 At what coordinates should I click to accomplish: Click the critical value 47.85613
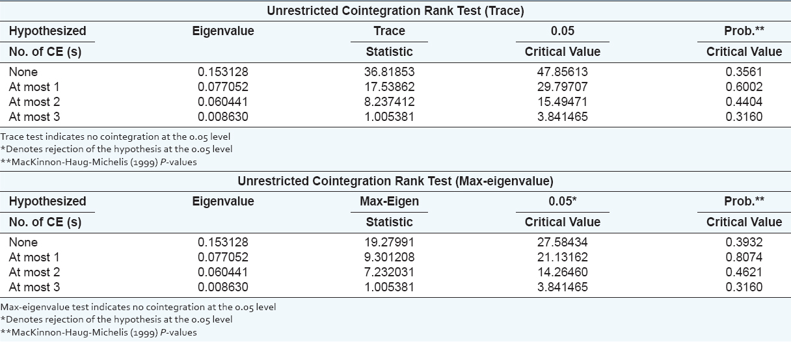click(562, 72)
